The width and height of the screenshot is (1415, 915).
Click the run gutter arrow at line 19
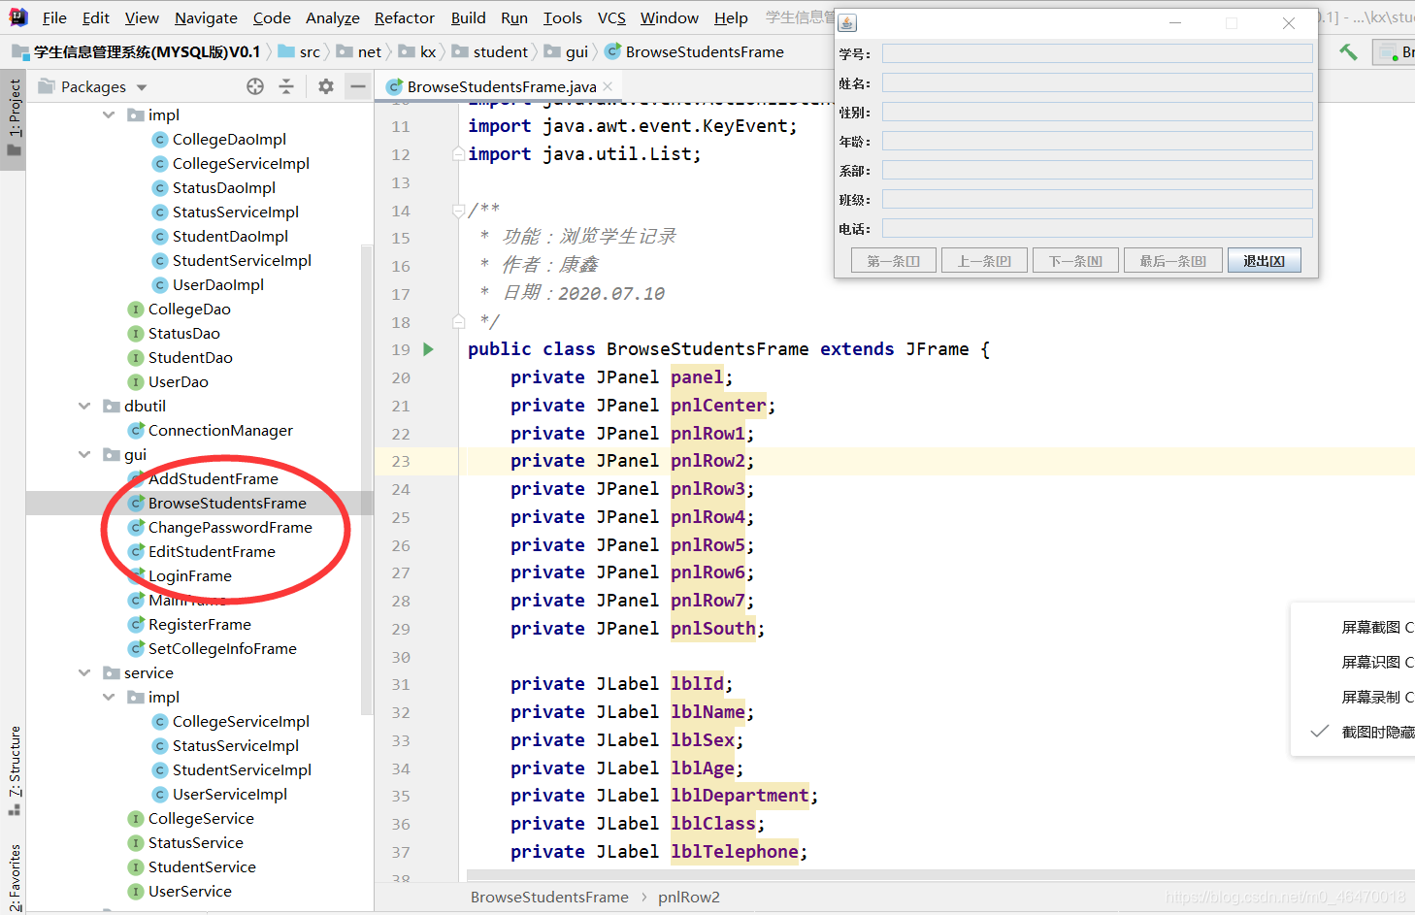(x=429, y=349)
